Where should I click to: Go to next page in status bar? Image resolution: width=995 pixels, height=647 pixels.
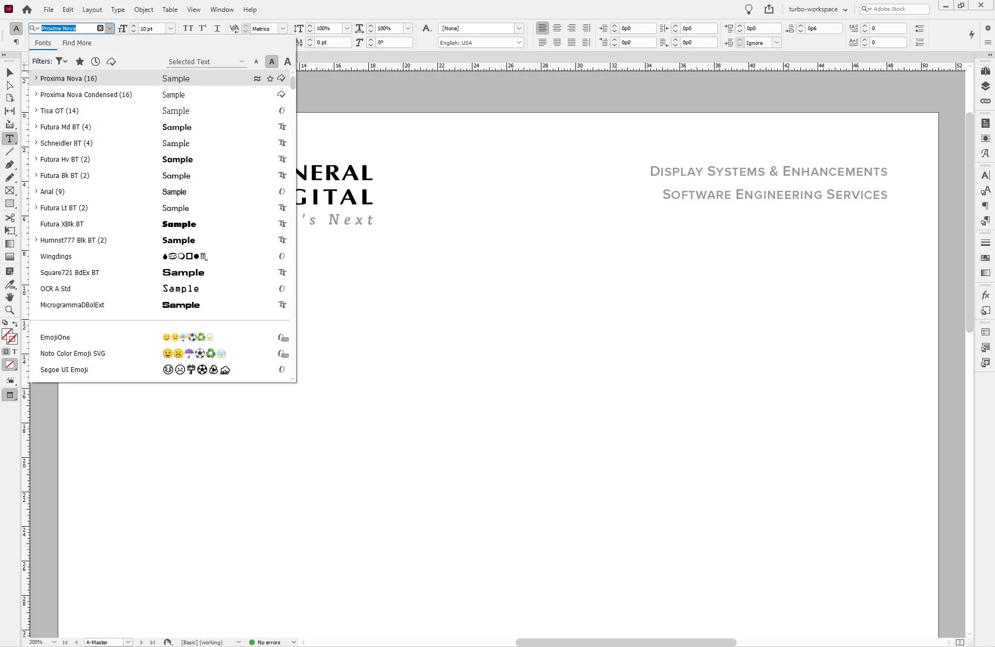[142, 642]
